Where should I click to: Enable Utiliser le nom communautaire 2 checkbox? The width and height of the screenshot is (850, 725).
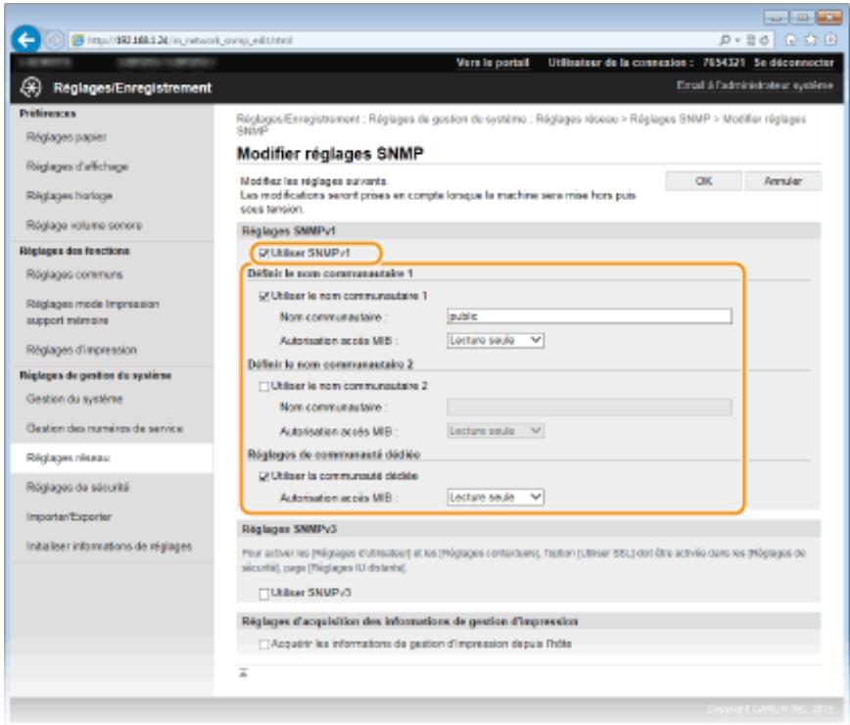pos(263,386)
